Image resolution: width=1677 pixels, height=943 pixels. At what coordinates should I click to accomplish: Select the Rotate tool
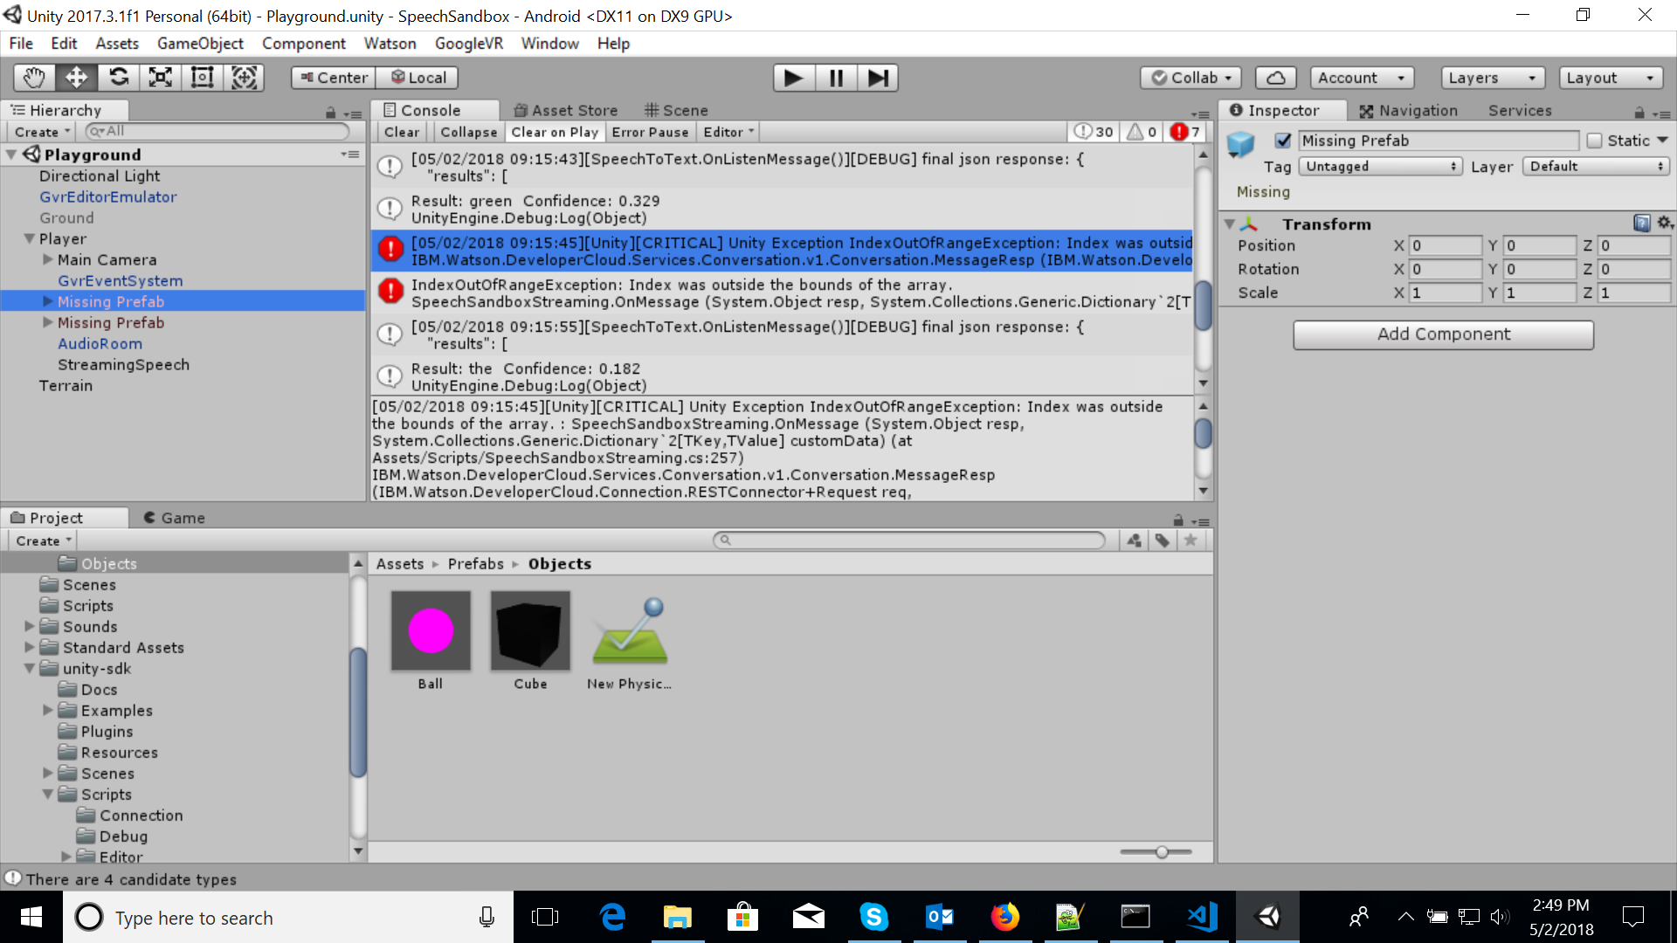point(118,77)
